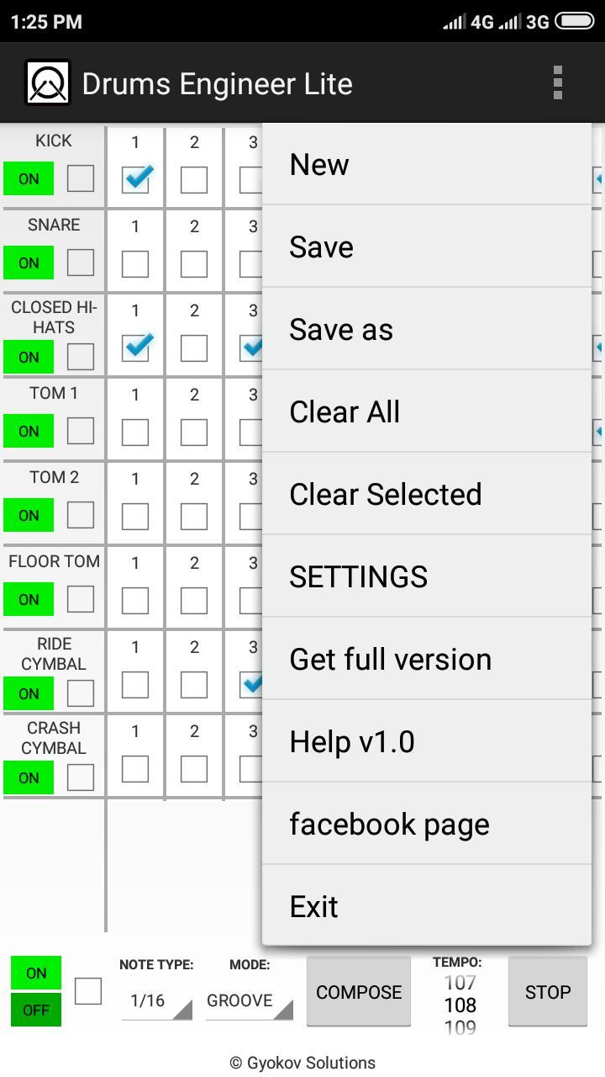Screen dimensions: 605x1077
Task: Disable the SNARE ON toggle
Action: [x=28, y=263]
